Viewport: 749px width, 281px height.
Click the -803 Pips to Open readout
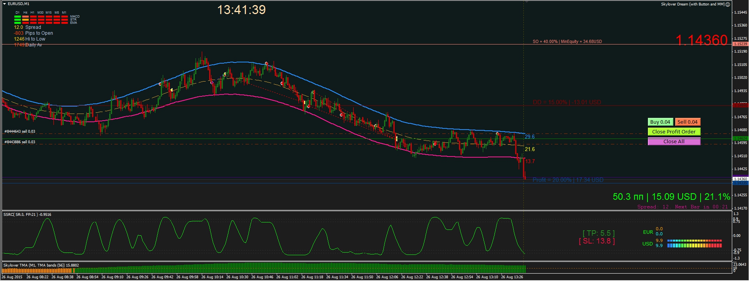click(33, 33)
